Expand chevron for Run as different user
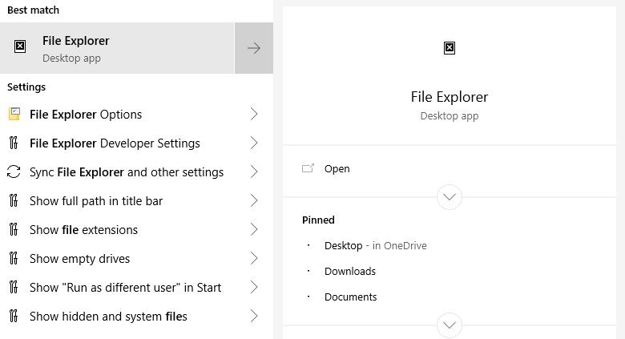This screenshot has height=339, width=625. click(254, 287)
